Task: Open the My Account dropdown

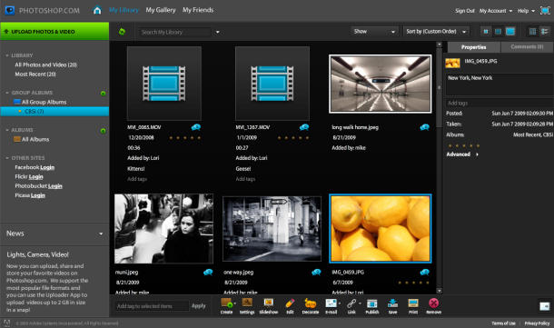Action: 496,11
